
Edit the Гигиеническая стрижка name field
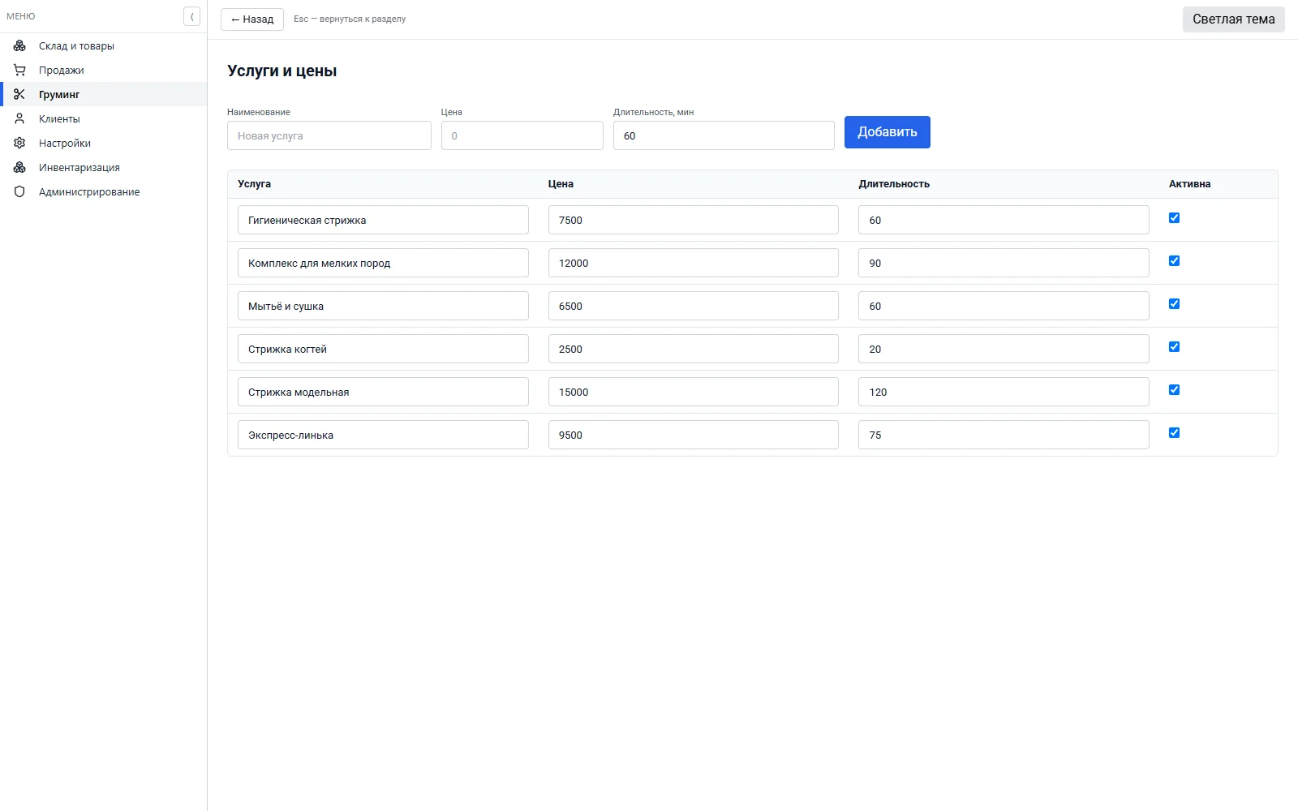383,220
